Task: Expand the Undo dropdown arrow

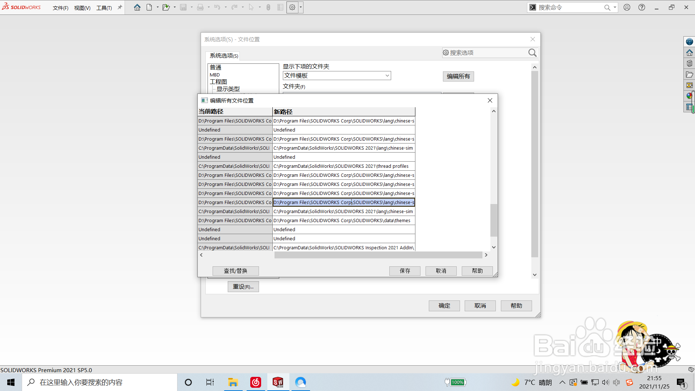Action: [226, 7]
